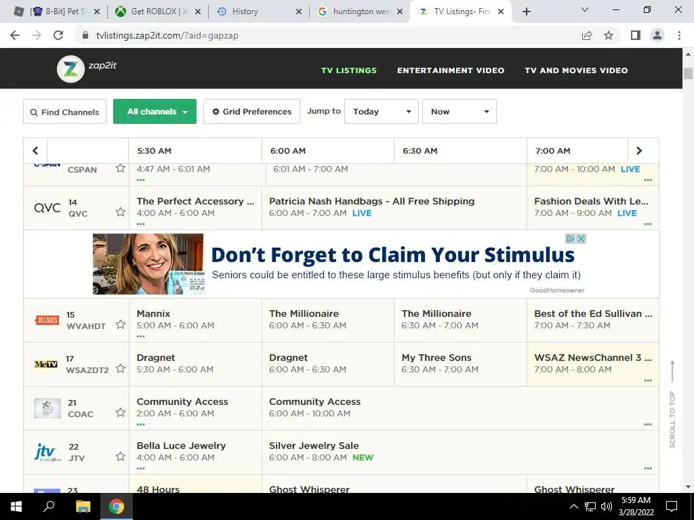Click the share page icon in address bar
The image size is (694, 520).
[x=587, y=35]
